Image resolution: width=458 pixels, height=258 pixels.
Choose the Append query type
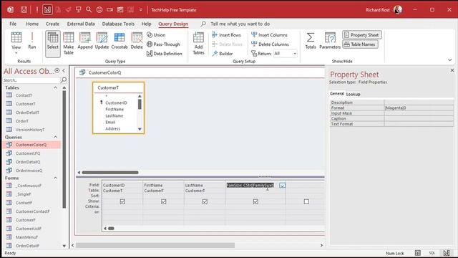tap(85, 41)
